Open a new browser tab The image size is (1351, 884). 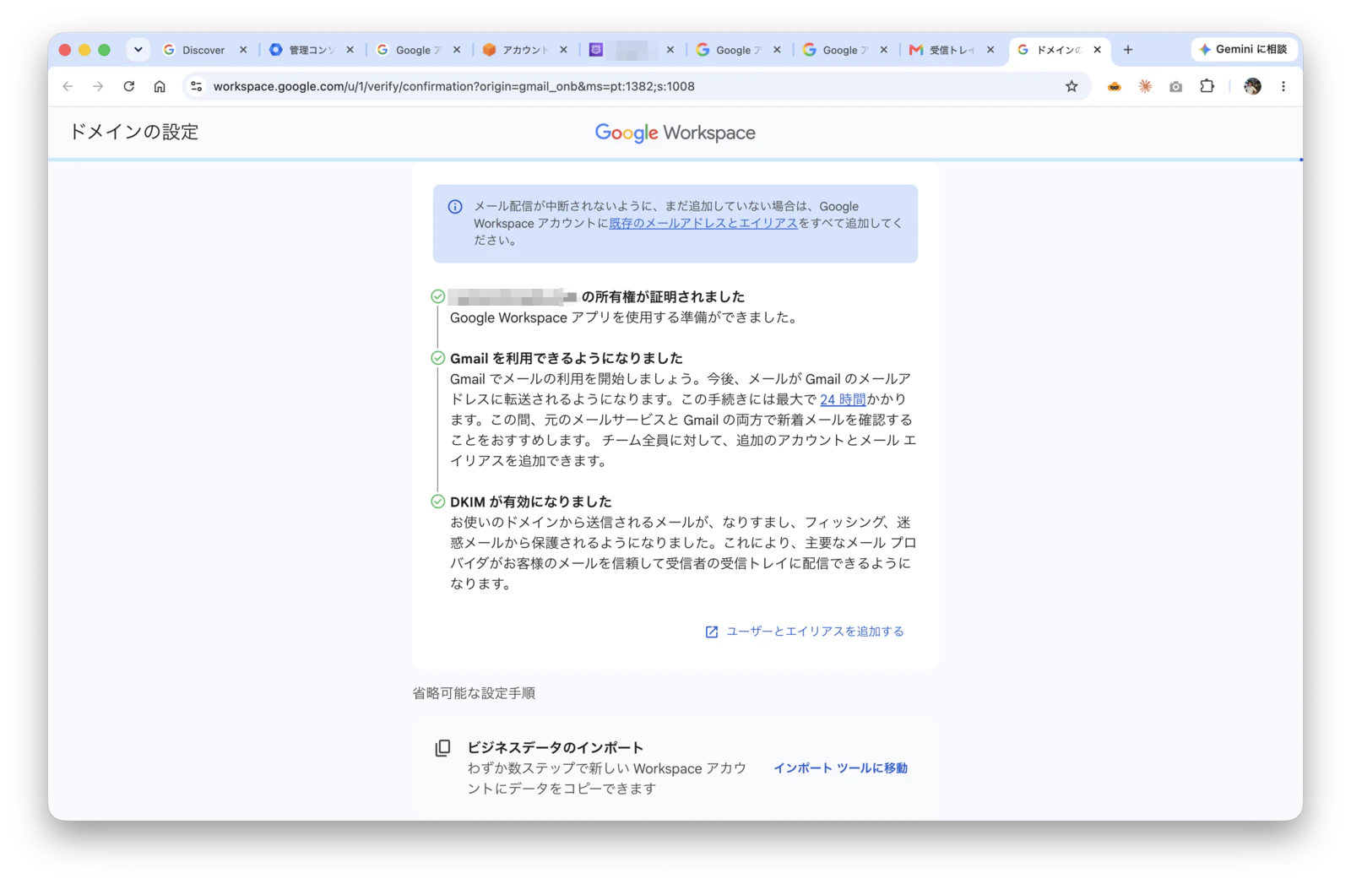[1128, 50]
